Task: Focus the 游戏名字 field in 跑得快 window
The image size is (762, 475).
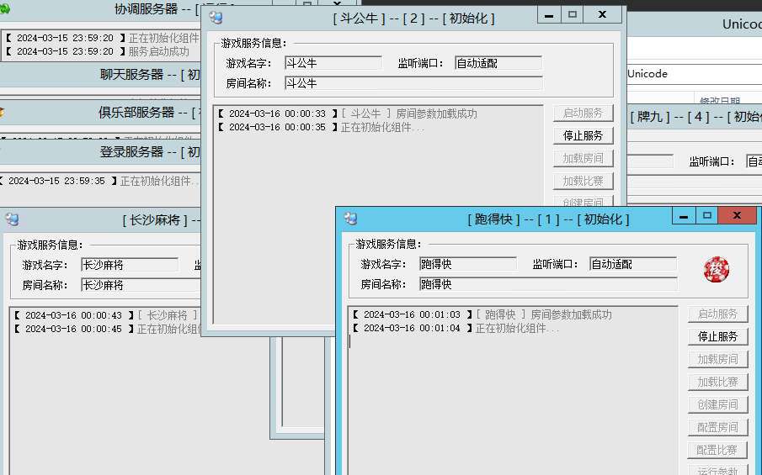Action: (467, 264)
